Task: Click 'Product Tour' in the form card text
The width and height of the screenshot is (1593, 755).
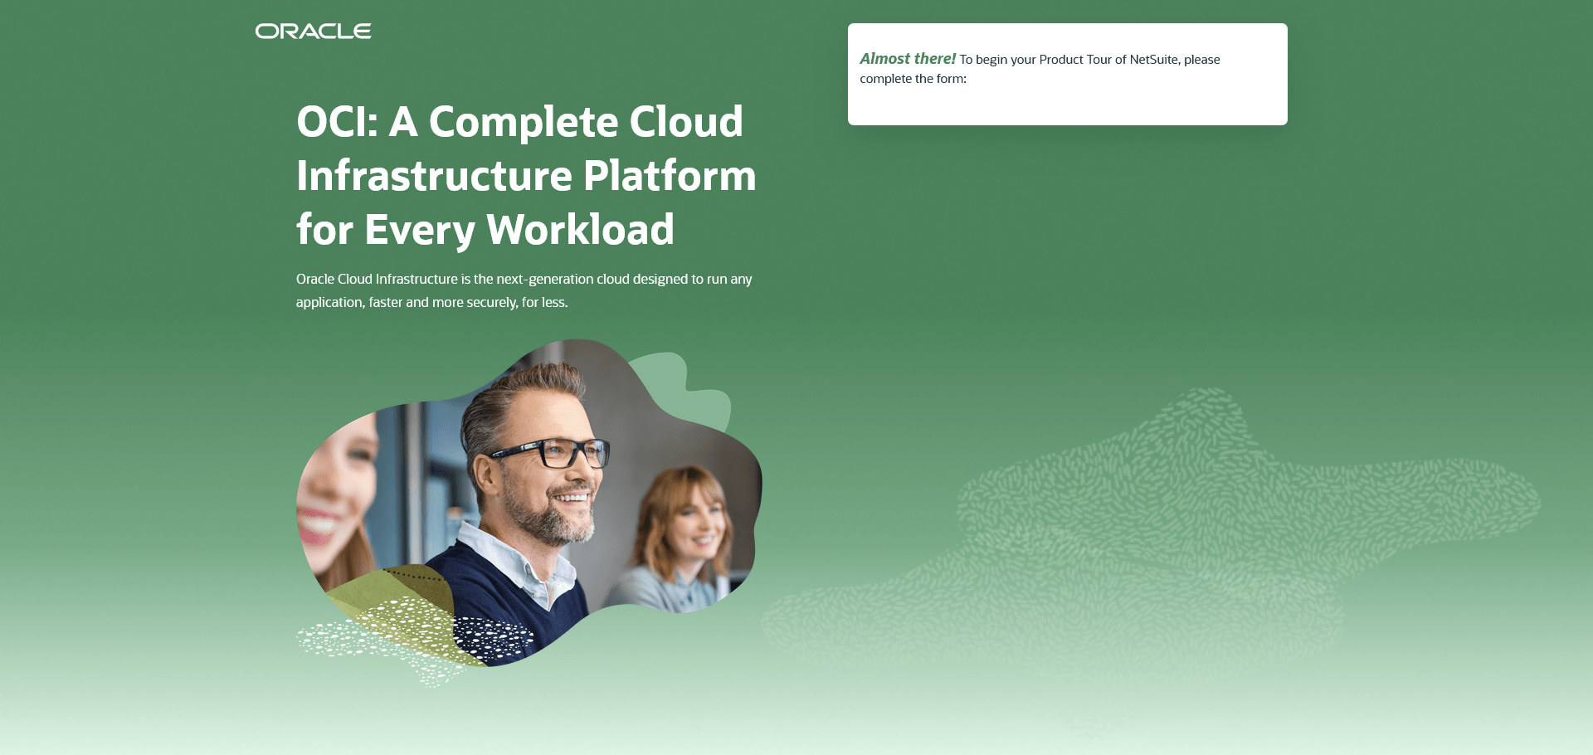Action: coord(1075,60)
